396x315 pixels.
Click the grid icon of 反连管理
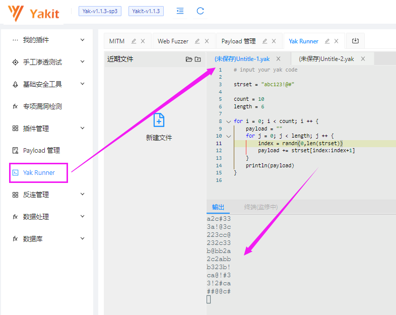[x=15, y=195]
